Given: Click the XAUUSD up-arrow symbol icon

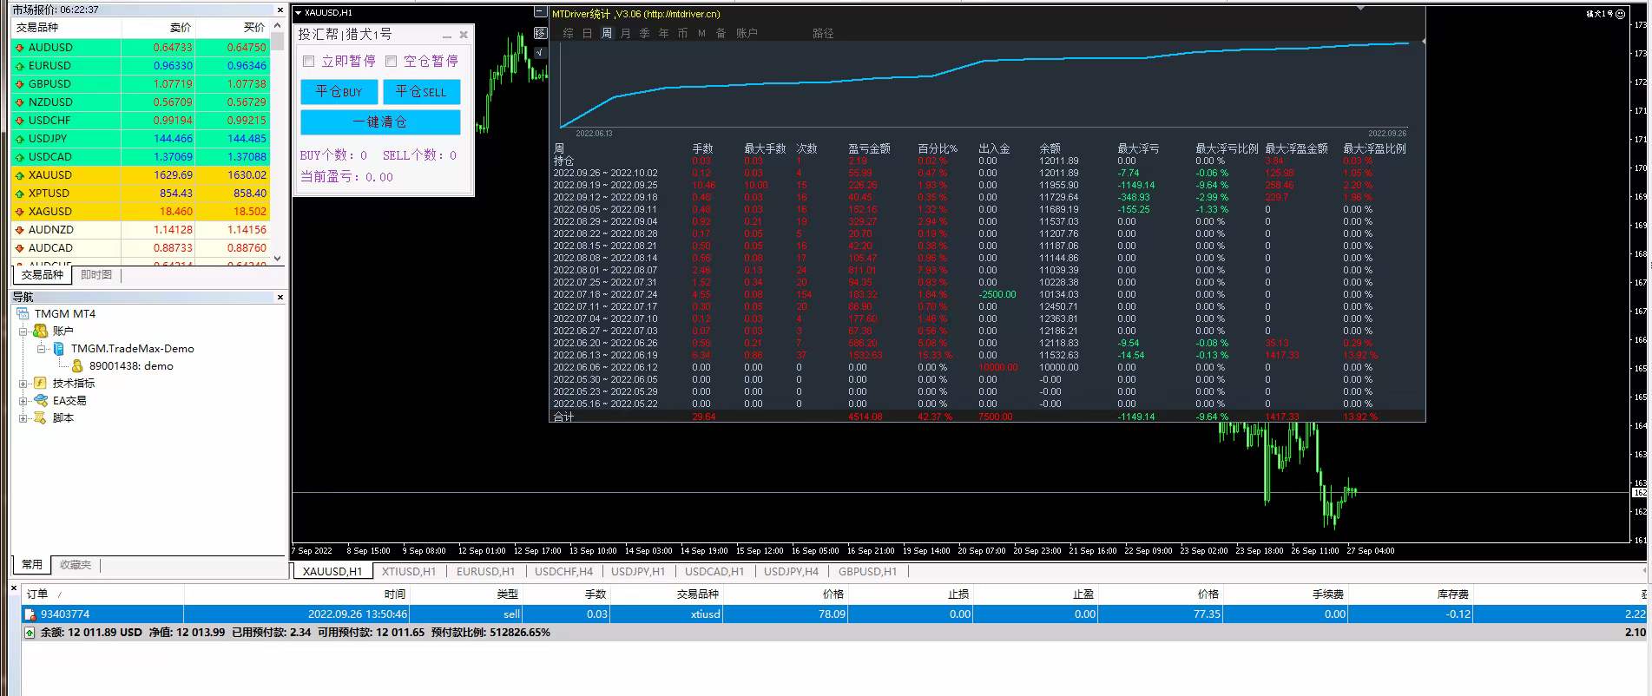Looking at the screenshot, I should (20, 175).
